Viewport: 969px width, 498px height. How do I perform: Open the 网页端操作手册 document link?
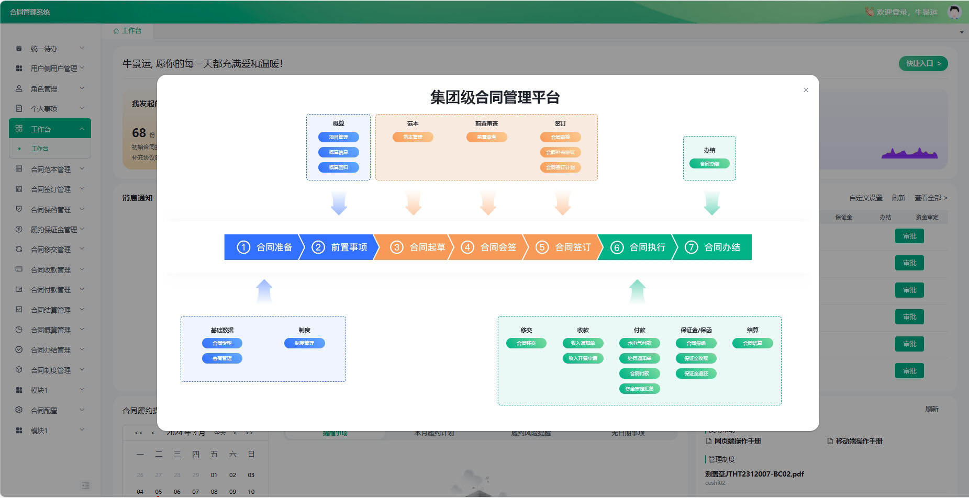(737, 441)
